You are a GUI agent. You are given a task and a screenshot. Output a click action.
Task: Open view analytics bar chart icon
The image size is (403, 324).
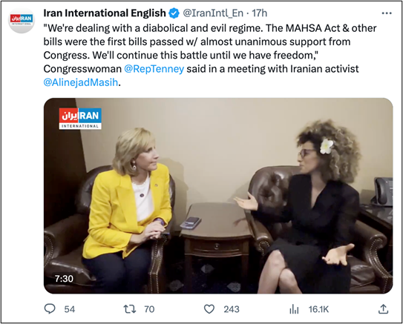(x=294, y=309)
